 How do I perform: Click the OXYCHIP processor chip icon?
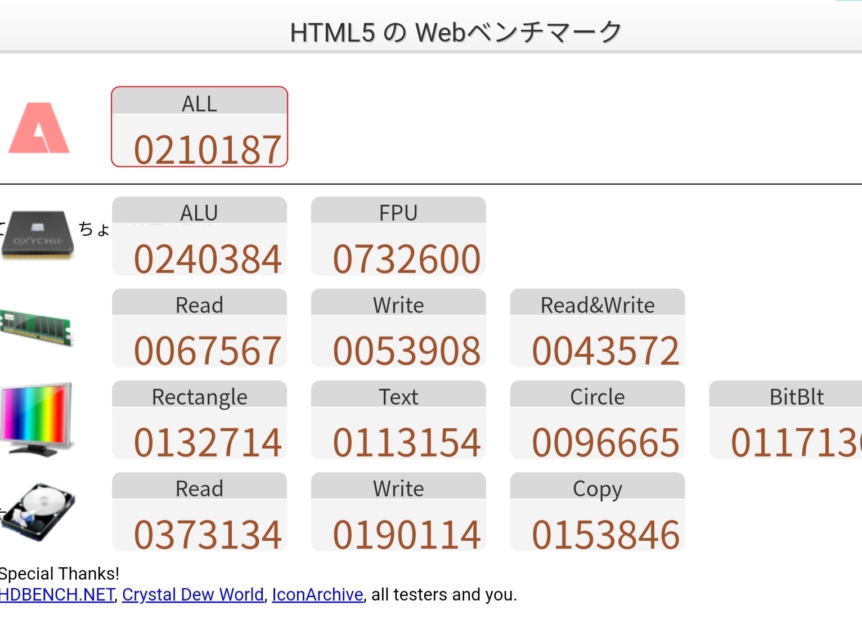38,235
